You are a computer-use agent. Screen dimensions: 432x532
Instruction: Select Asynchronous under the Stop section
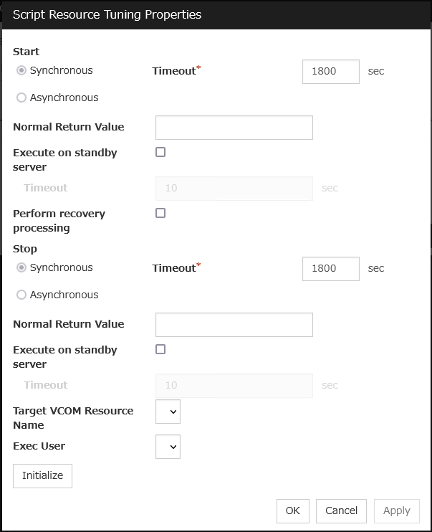[x=21, y=295]
